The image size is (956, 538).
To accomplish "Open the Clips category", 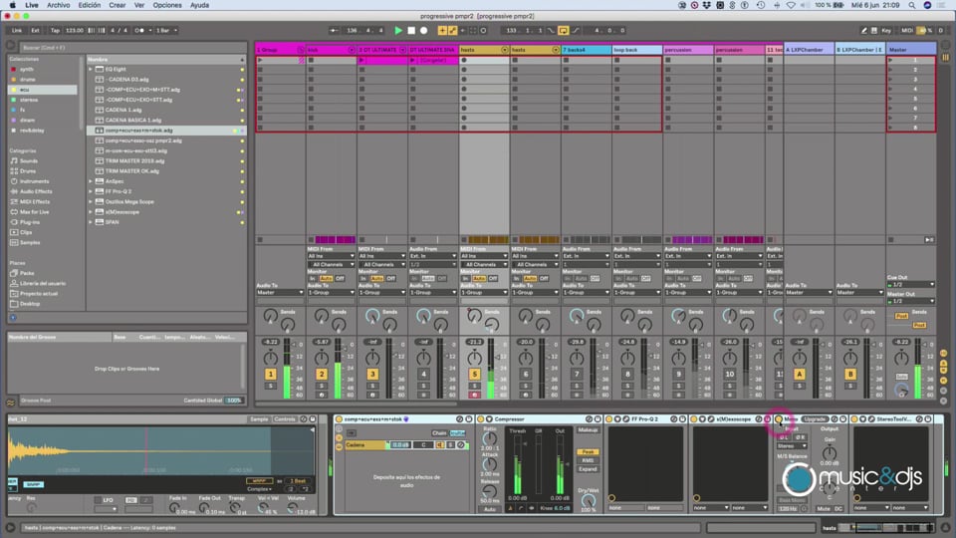I will pyautogui.click(x=26, y=232).
